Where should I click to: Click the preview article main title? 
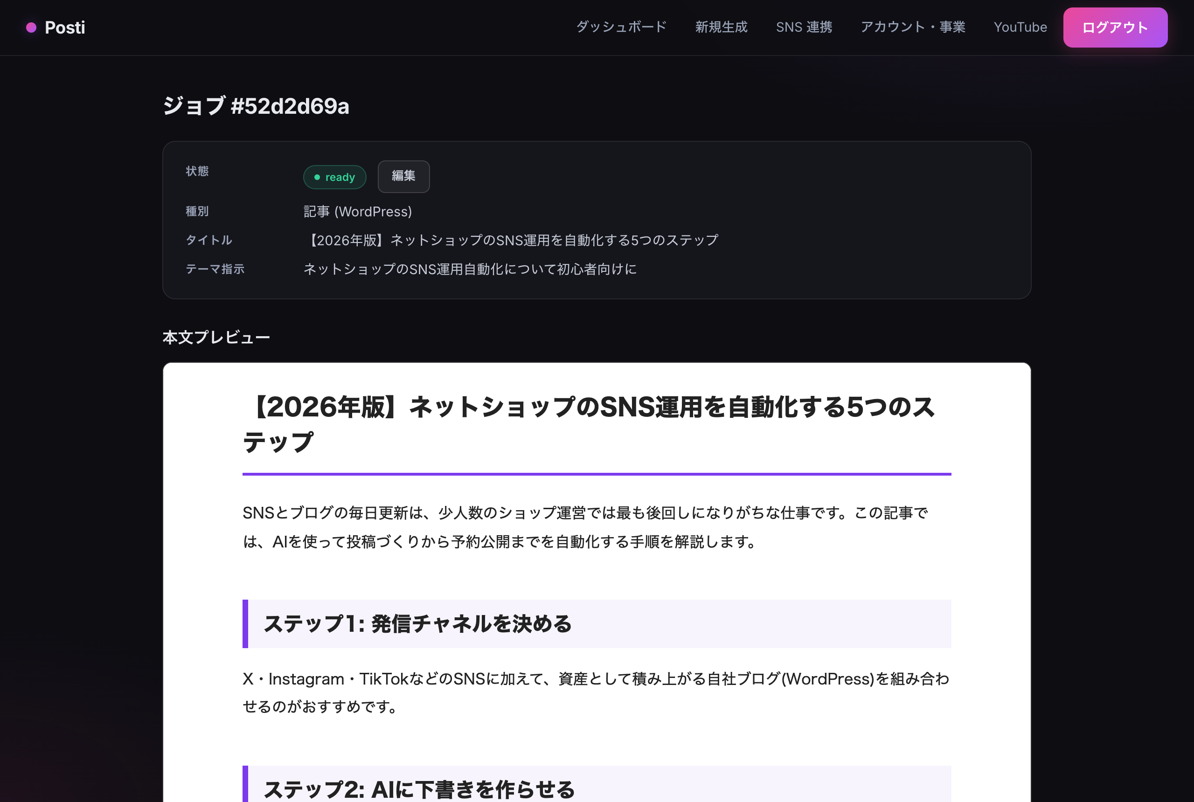click(597, 424)
